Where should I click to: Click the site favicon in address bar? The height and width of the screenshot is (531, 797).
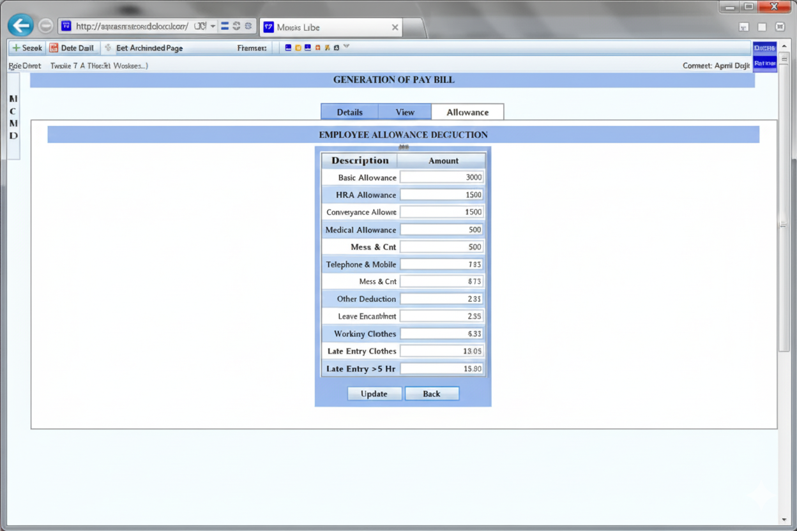tap(66, 26)
